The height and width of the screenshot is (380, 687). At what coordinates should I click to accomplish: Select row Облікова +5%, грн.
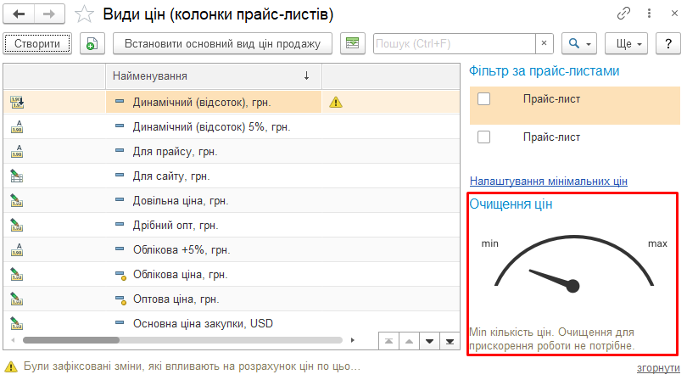232,250
